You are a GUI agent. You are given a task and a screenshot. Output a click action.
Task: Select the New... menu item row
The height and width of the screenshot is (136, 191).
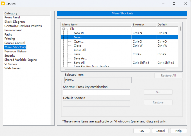pyautogui.click(x=120, y=37)
